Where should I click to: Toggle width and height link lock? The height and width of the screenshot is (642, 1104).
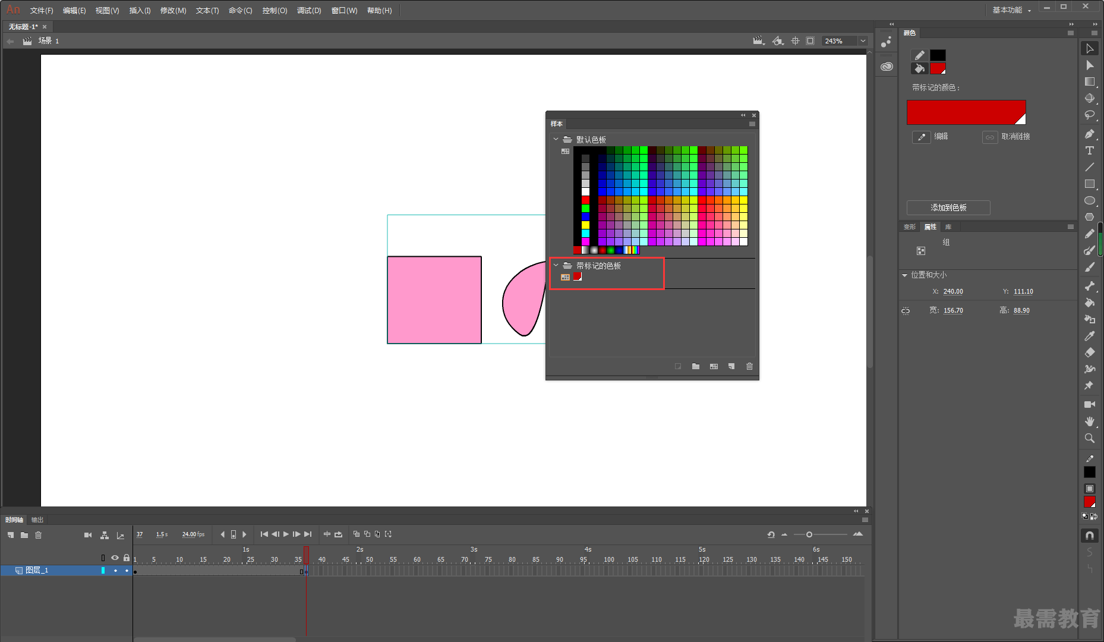906,311
